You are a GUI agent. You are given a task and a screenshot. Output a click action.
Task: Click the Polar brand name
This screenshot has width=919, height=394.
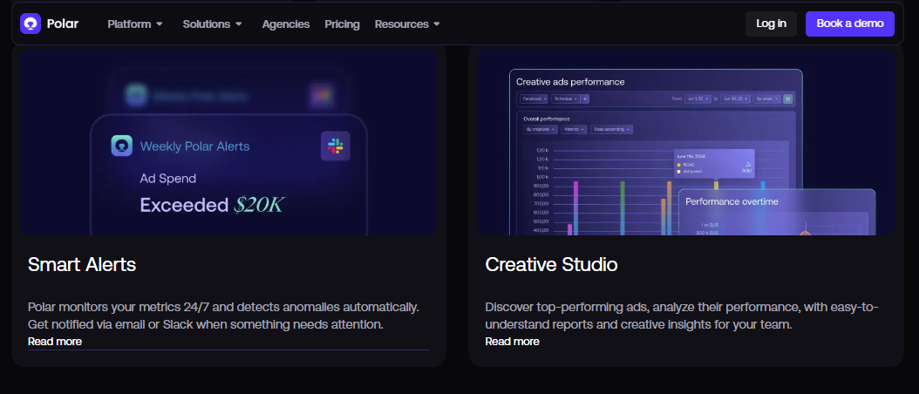pyautogui.click(x=63, y=24)
